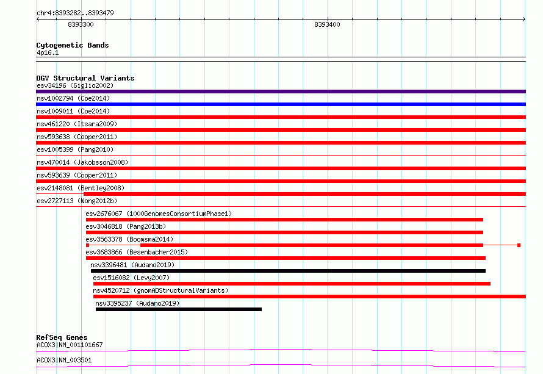
Task: Click the esv3563378 (Boomsma2014) label
Action: click(x=129, y=239)
